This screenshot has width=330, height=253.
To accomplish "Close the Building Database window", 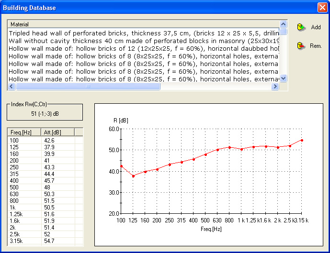I will [322, 8].
